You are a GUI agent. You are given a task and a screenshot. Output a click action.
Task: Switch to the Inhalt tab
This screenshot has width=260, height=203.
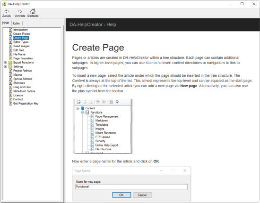[x=6, y=23]
